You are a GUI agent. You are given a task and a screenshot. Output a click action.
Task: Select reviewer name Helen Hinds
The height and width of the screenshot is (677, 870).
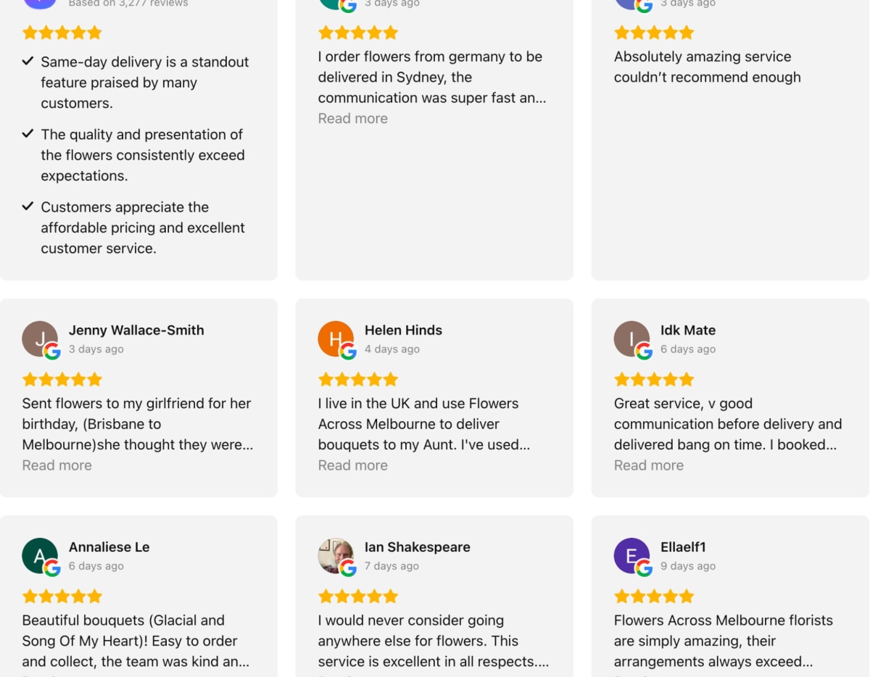[x=403, y=330]
